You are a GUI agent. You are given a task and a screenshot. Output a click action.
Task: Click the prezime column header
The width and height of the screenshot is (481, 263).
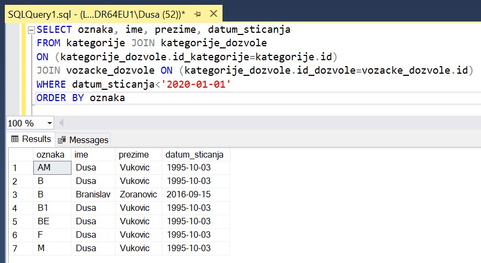(x=139, y=155)
